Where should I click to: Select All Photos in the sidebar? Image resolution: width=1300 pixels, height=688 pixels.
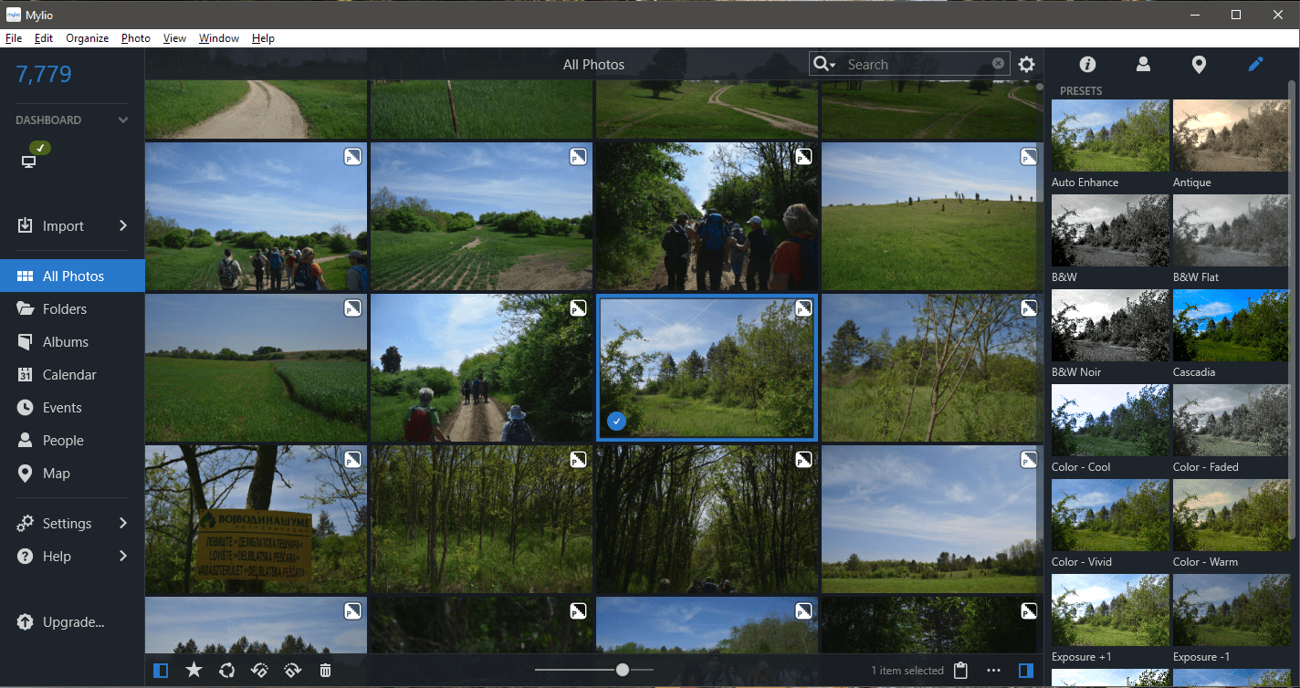[72, 276]
